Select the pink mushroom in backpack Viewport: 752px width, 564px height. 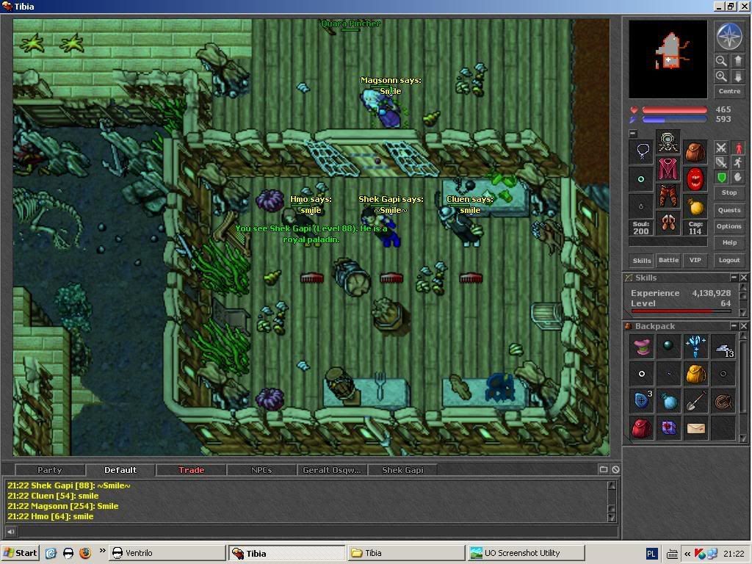[641, 347]
